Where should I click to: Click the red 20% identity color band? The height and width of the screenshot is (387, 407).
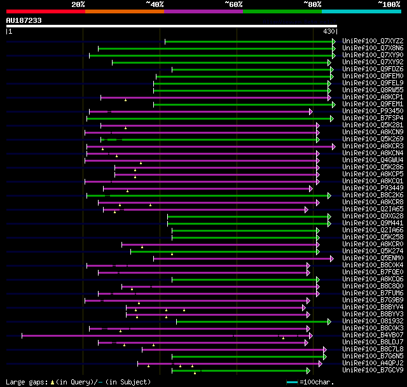[x=46, y=11]
